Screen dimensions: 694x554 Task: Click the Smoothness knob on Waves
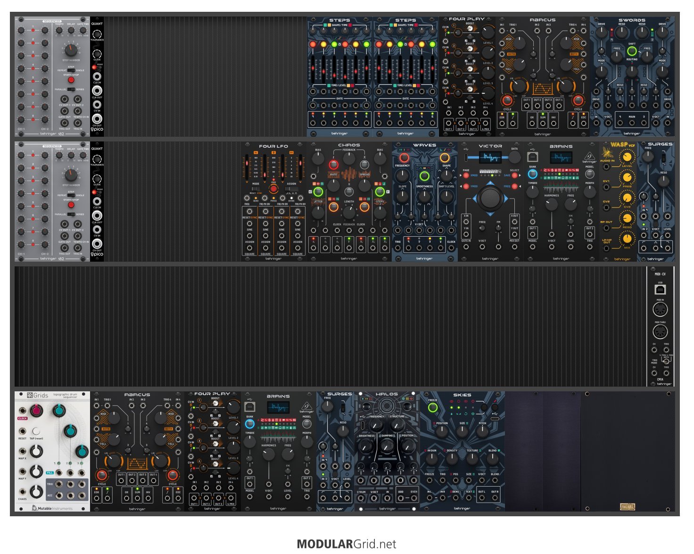tap(424, 197)
